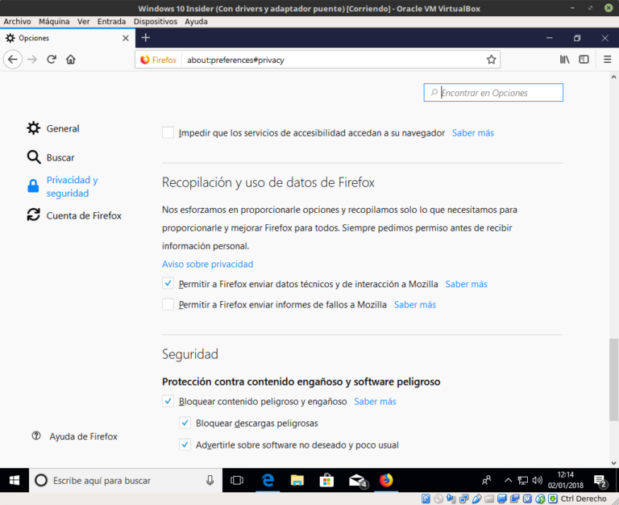
Task: Enable 'enviar informes de fallos a Mozilla' checkbox
Action: tap(168, 304)
